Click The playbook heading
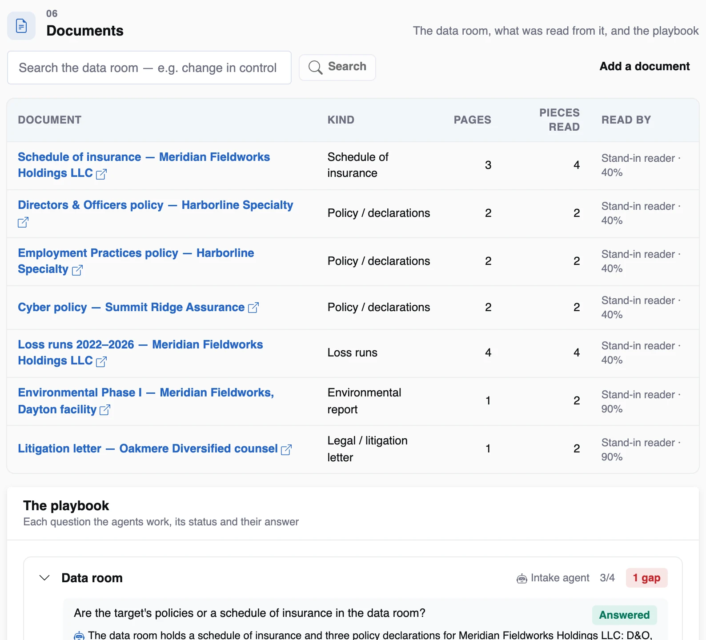This screenshot has width=706, height=640. coord(66,506)
